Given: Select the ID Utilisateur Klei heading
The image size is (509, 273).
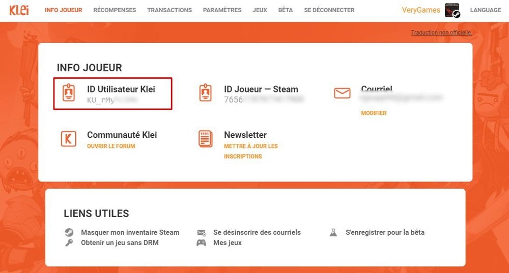Looking at the screenshot, I should pyautogui.click(x=121, y=89).
